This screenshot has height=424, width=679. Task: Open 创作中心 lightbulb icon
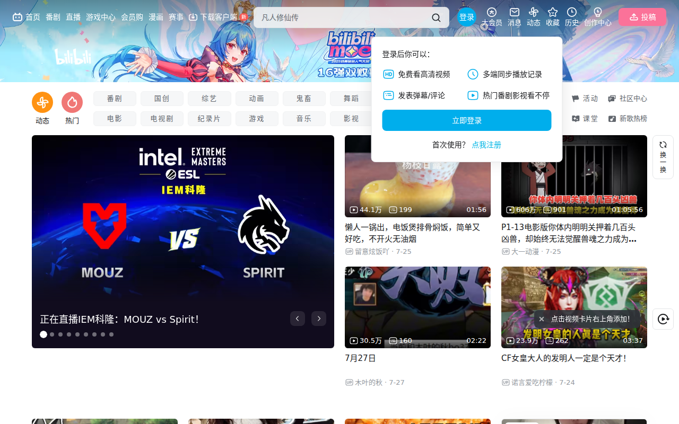tap(598, 17)
